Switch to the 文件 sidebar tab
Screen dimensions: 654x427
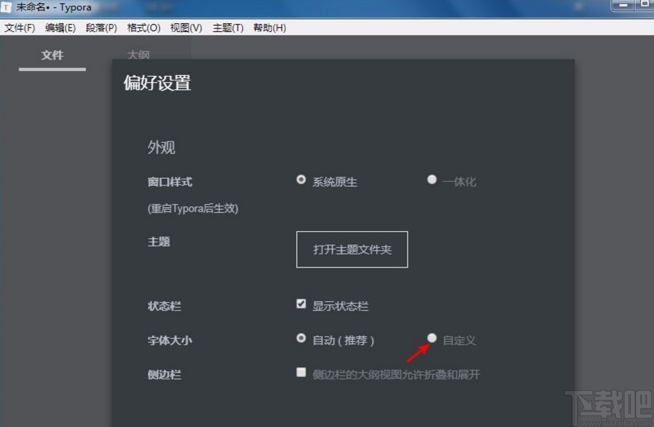[x=53, y=55]
